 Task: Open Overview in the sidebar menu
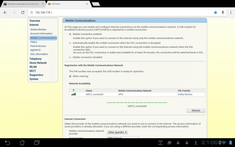point(35,21)
